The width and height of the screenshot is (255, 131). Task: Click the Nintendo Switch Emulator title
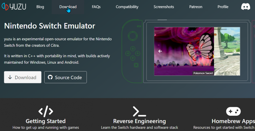point(49,26)
